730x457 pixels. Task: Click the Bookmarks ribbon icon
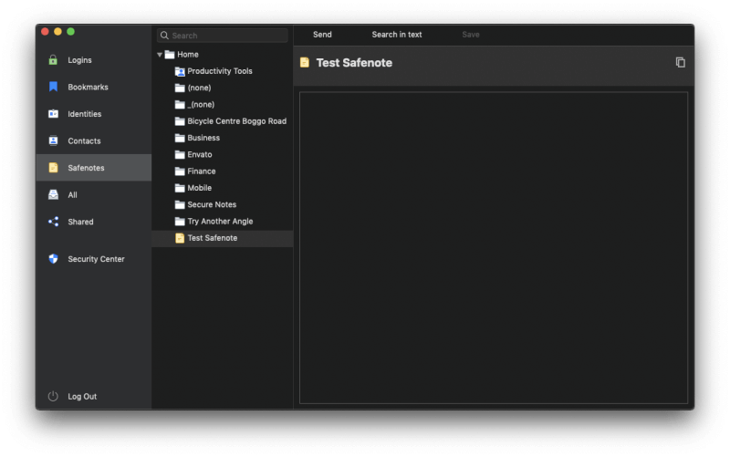(x=53, y=87)
